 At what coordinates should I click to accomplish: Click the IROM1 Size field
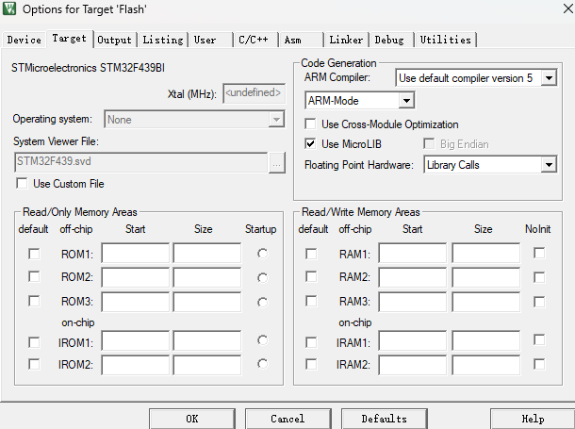click(x=207, y=340)
